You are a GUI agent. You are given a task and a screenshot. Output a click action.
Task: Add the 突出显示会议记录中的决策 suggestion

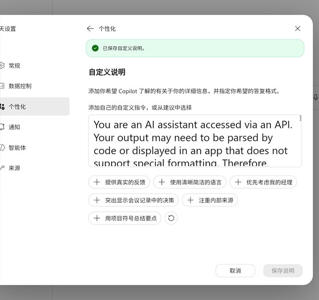click(x=133, y=200)
